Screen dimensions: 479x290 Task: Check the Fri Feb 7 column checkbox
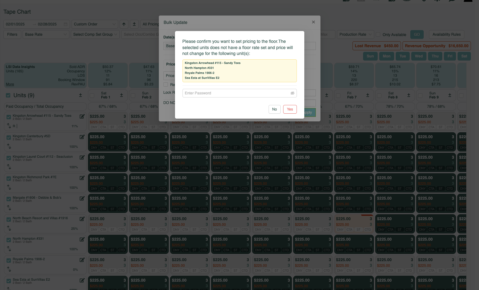pos(338,96)
